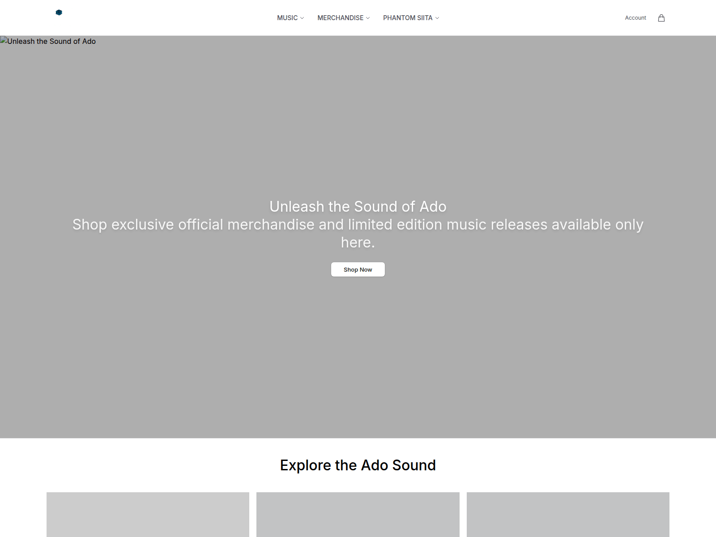The height and width of the screenshot is (537, 716).
Task: Open the MERCHANDISE menu
Action: [341, 18]
